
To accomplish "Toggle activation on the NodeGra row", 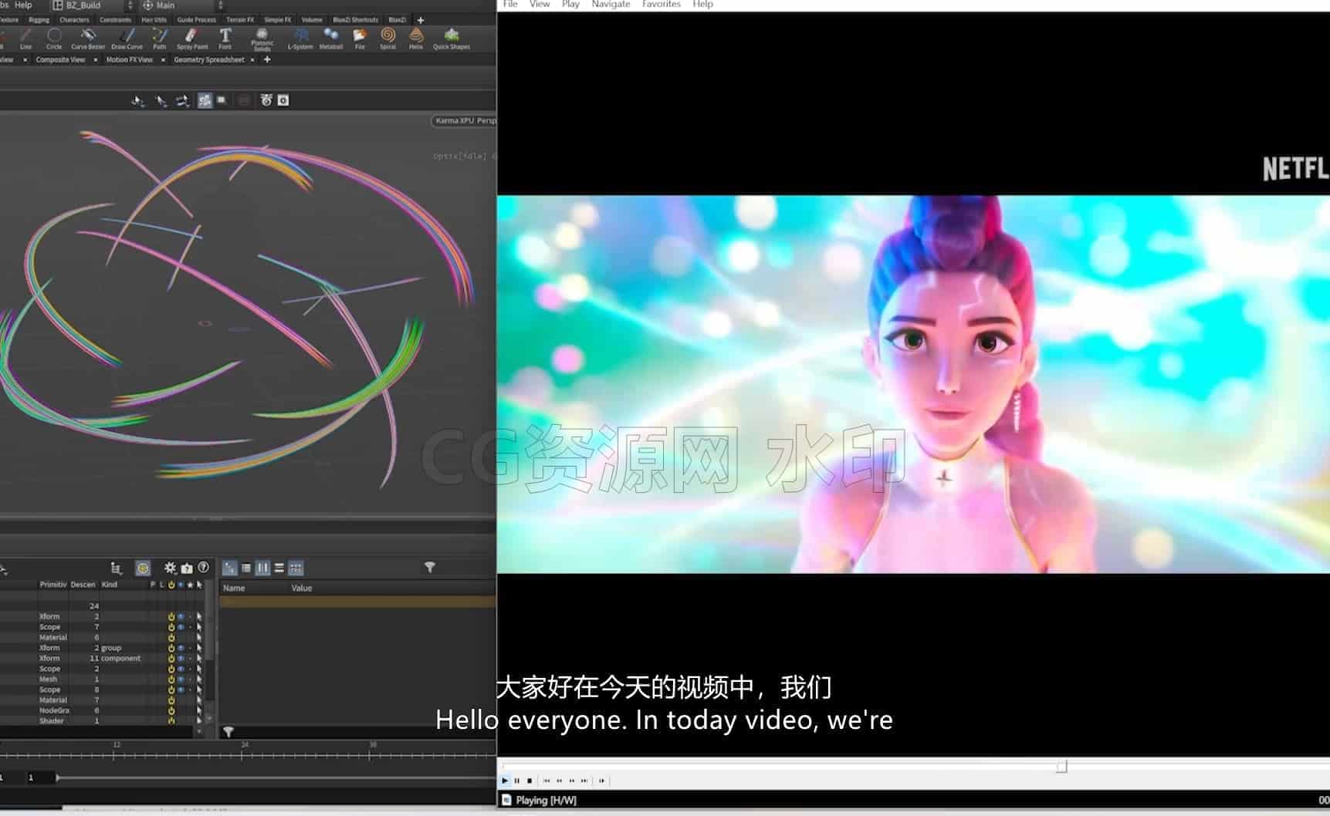I will [x=171, y=710].
